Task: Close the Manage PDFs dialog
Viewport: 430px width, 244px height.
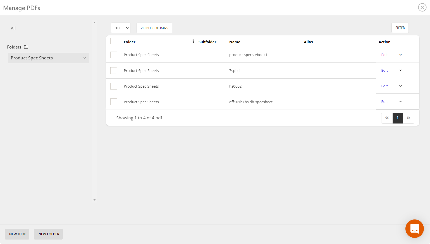Action: [422, 8]
